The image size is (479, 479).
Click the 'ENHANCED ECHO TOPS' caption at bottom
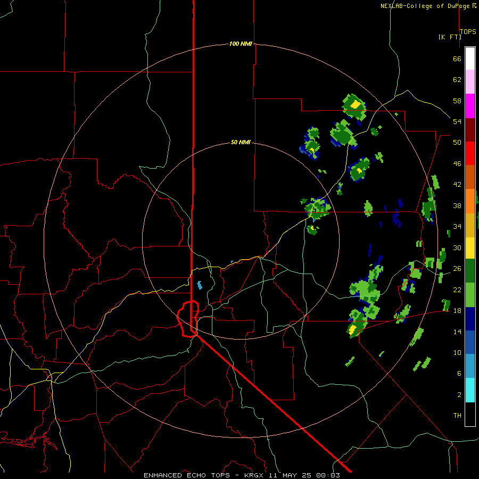pyautogui.click(x=187, y=475)
